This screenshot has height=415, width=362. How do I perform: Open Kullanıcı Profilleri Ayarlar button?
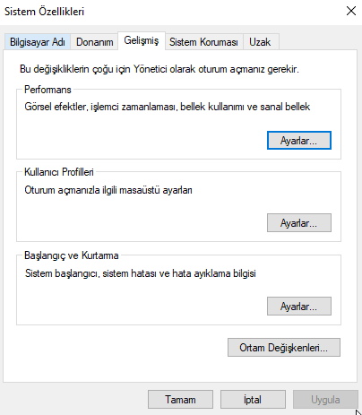299,222
